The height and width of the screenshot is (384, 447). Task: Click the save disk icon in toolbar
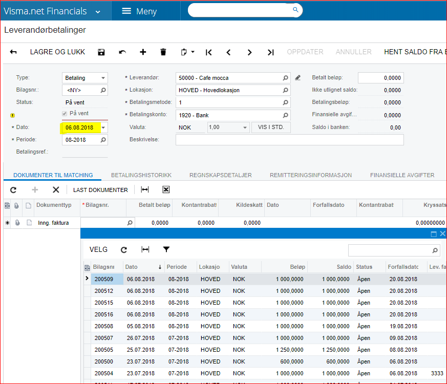[101, 52]
